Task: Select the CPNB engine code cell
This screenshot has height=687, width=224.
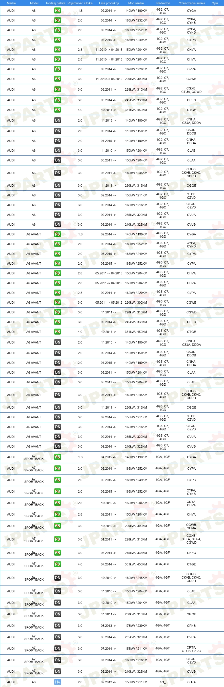Action: (x=191, y=626)
